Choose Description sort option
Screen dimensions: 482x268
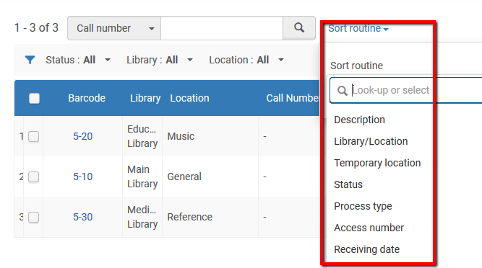(359, 120)
